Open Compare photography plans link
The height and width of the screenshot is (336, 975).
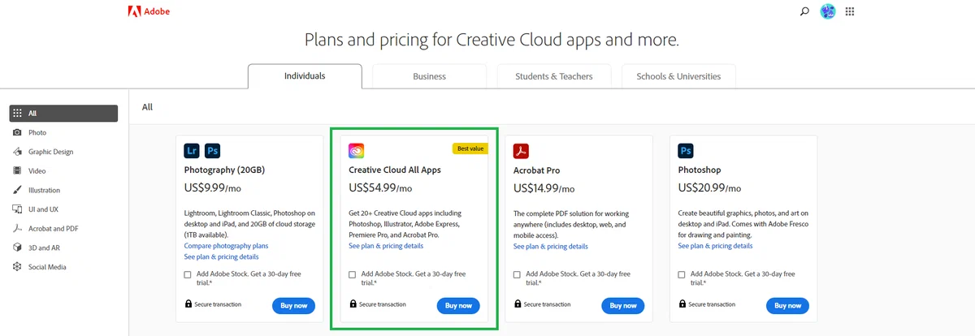(x=226, y=246)
